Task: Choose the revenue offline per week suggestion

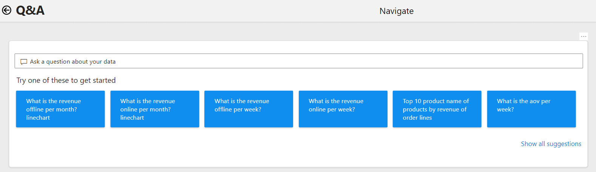Action: pyautogui.click(x=249, y=109)
